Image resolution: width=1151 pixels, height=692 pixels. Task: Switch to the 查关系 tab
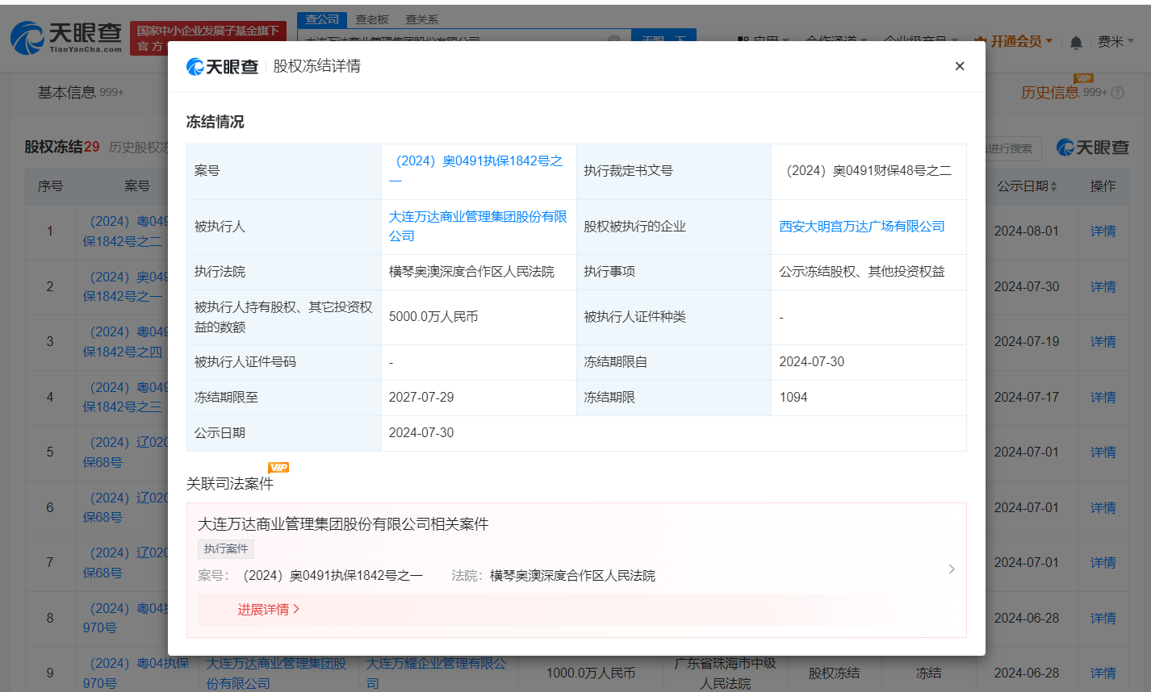(x=421, y=19)
